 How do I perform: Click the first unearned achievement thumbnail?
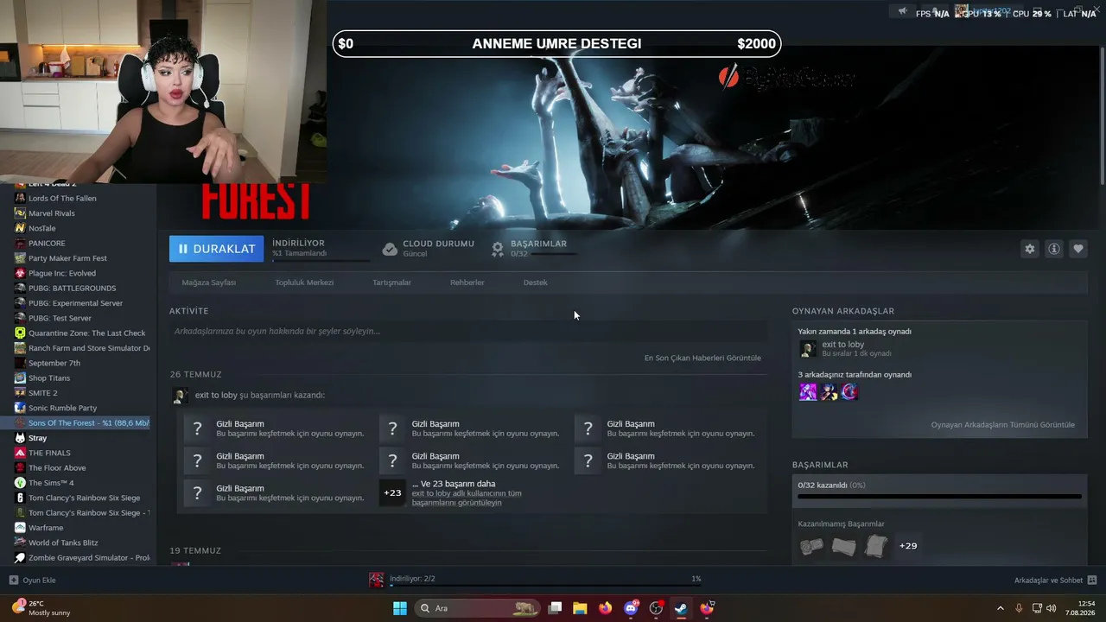tap(811, 546)
